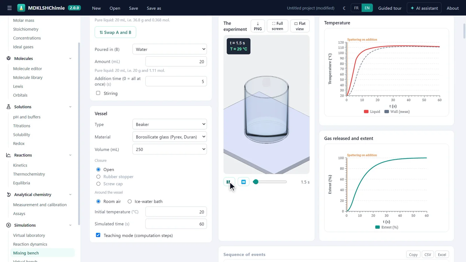Click the Solutions section flask icon
The image size is (466, 262).
point(9,107)
